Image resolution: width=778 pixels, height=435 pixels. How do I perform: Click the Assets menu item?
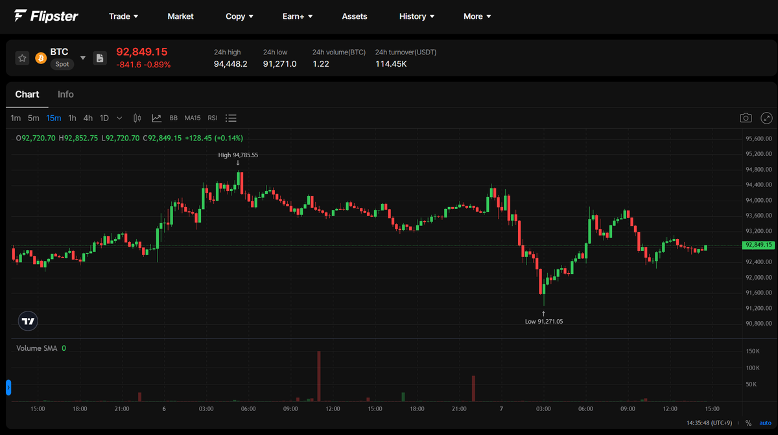[355, 16]
